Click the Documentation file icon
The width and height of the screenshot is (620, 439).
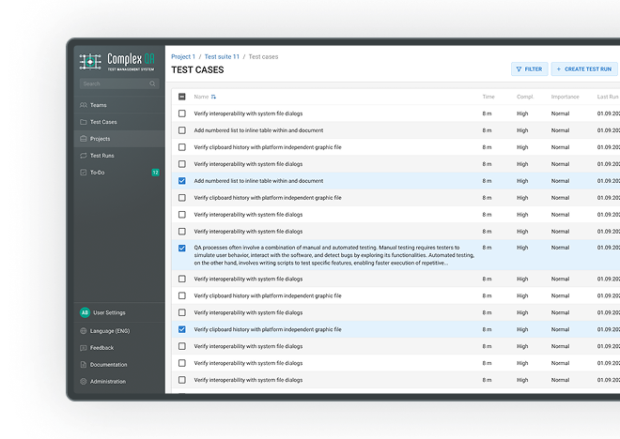coord(84,364)
